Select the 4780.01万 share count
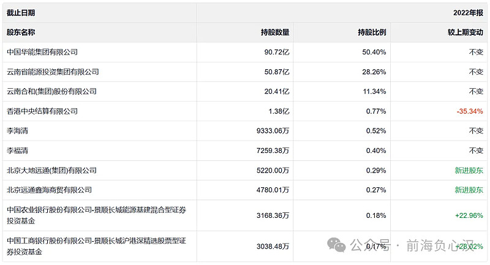490x265 pixels. (x=273, y=190)
